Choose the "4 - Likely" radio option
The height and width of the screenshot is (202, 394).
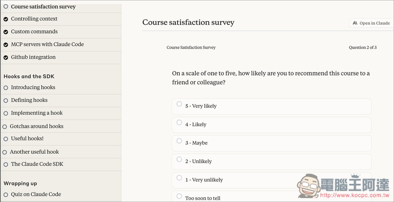[x=179, y=123]
